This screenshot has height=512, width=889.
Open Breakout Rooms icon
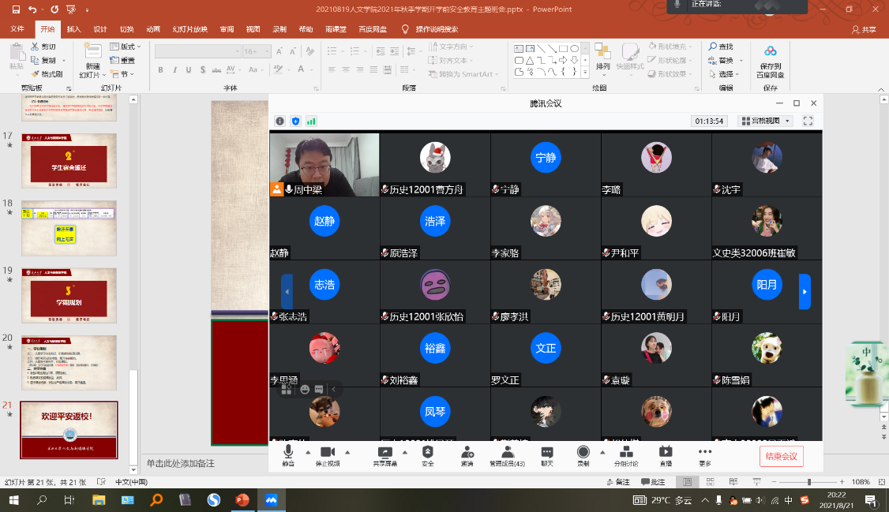[x=626, y=453]
